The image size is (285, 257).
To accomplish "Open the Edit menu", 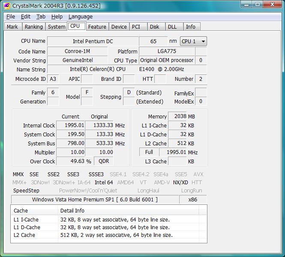I will (x=26, y=17).
